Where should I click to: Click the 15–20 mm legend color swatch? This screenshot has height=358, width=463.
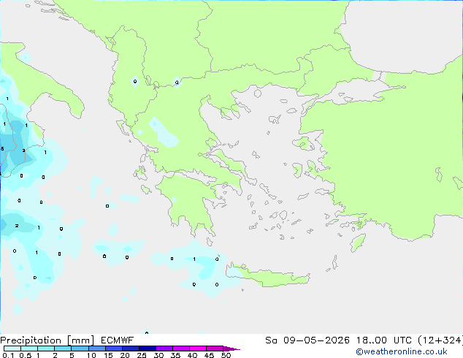pos(114,349)
